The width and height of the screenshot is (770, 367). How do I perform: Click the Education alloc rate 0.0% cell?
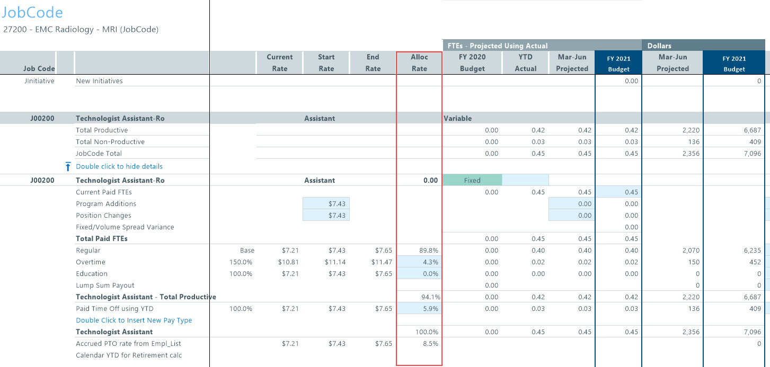tap(419, 274)
